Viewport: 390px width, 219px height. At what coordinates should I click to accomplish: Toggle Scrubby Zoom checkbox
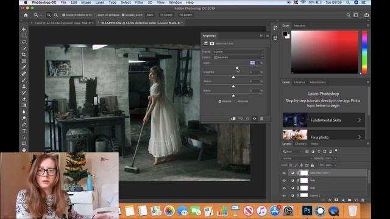123,15
